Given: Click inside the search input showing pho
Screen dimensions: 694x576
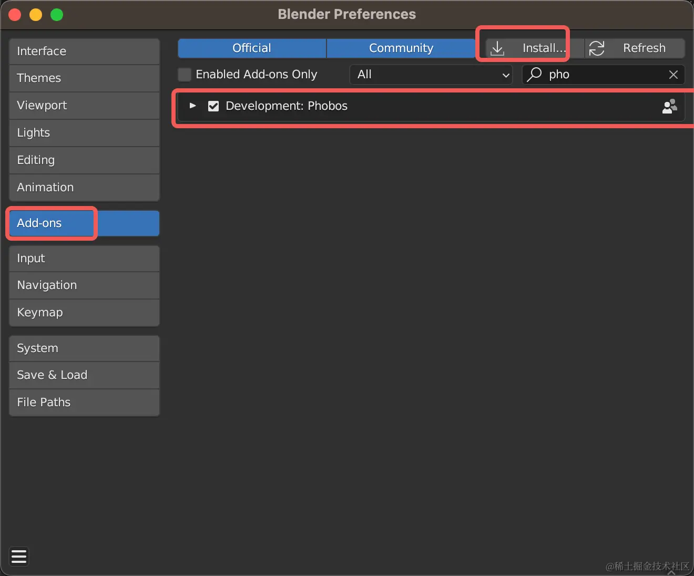Looking at the screenshot, I should click(578, 75).
